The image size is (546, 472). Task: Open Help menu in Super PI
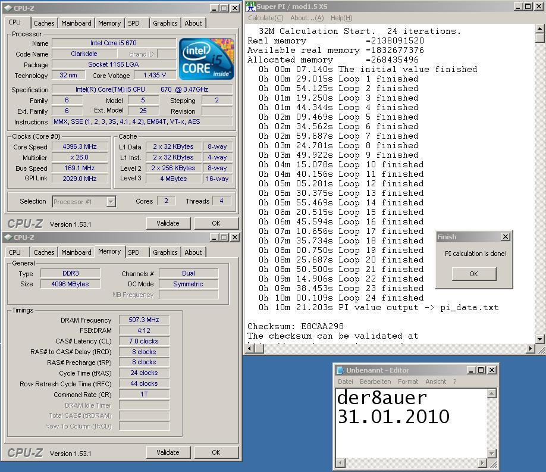click(x=341, y=18)
